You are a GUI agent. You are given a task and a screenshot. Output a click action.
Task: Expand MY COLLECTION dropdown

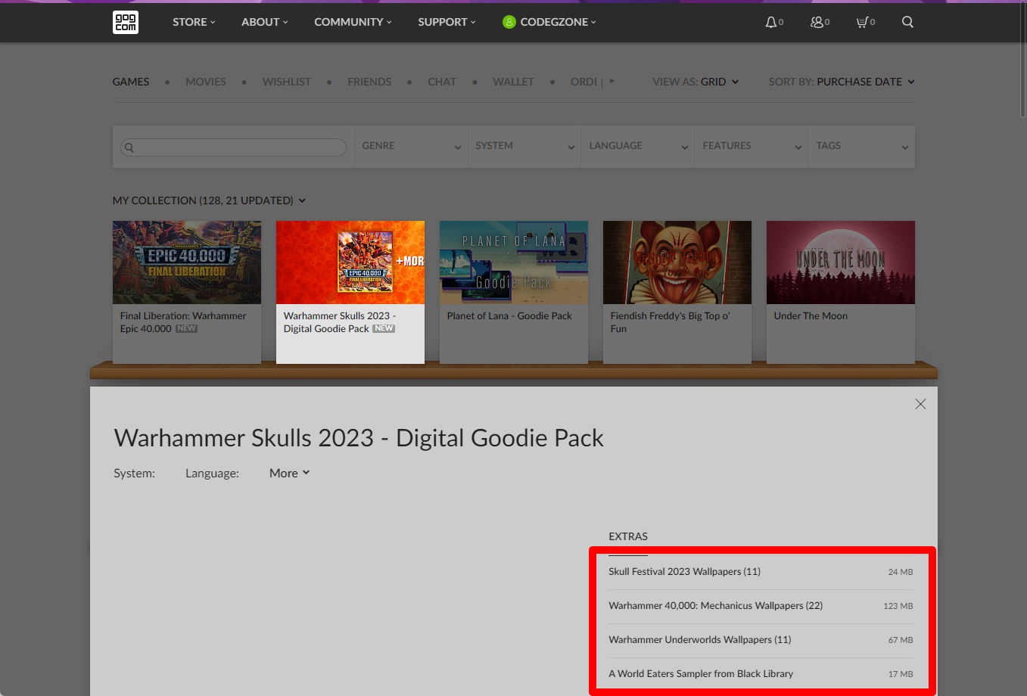tap(209, 200)
